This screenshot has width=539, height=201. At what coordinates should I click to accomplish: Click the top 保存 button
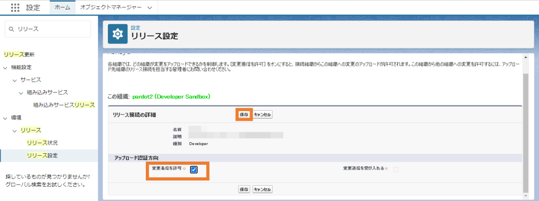pos(244,115)
